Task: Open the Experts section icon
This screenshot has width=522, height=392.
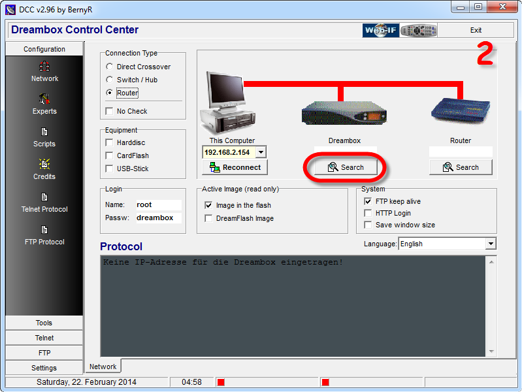Action: pos(44,99)
